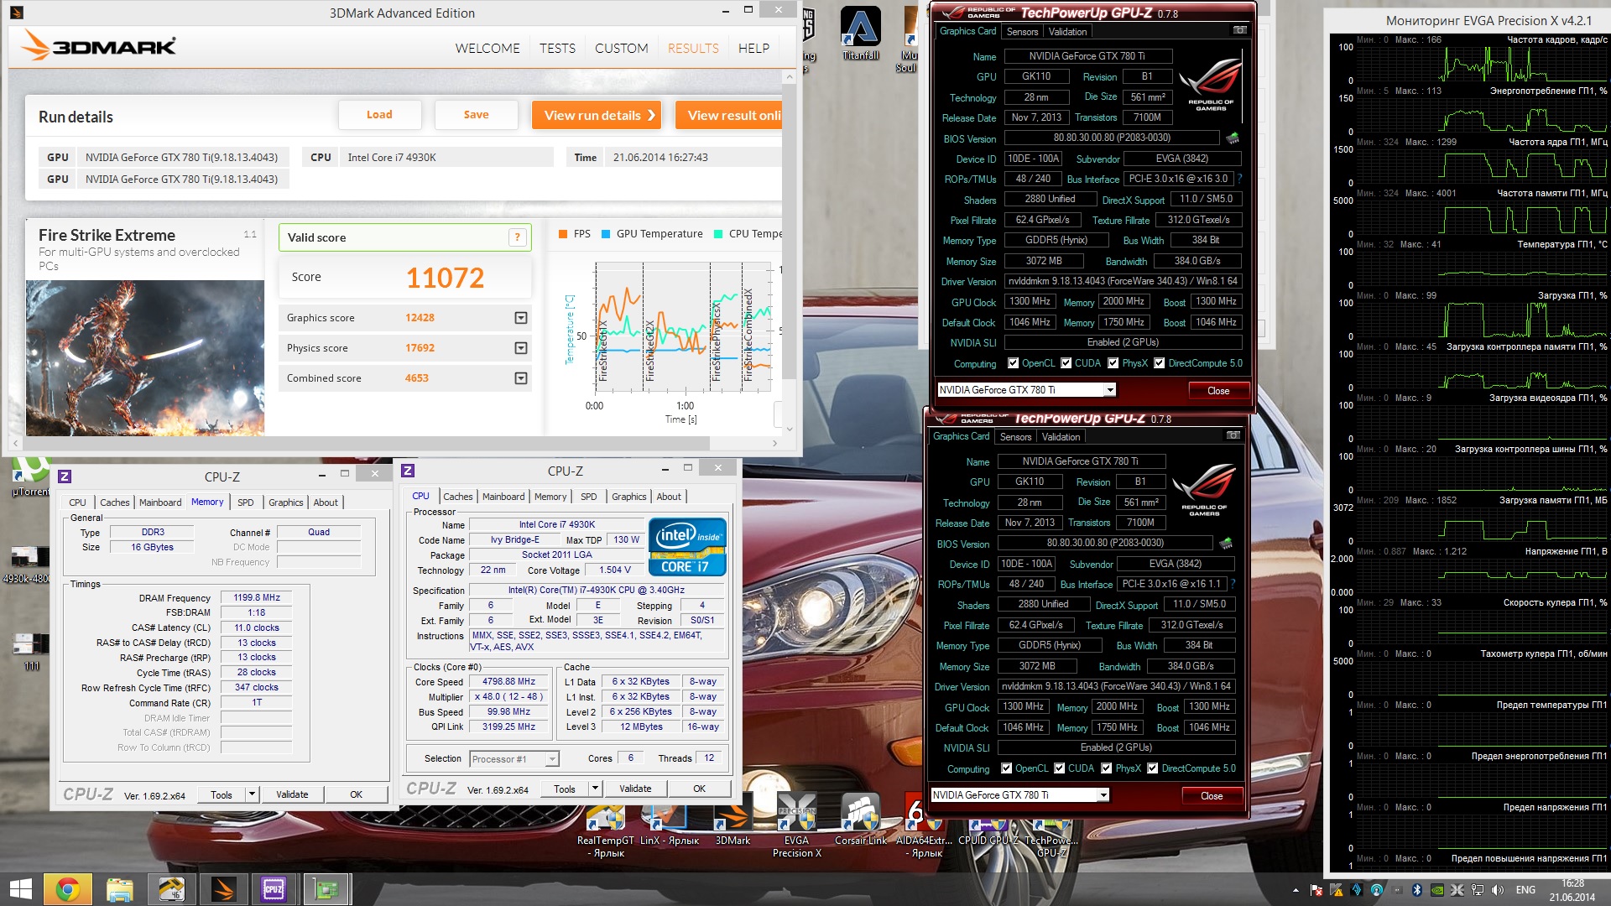The image size is (1611, 906).
Task: Click Close button in upper GPU-Z window
Action: pos(1218,391)
